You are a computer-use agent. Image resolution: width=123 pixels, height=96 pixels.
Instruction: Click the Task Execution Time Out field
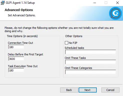click(x=16, y=70)
